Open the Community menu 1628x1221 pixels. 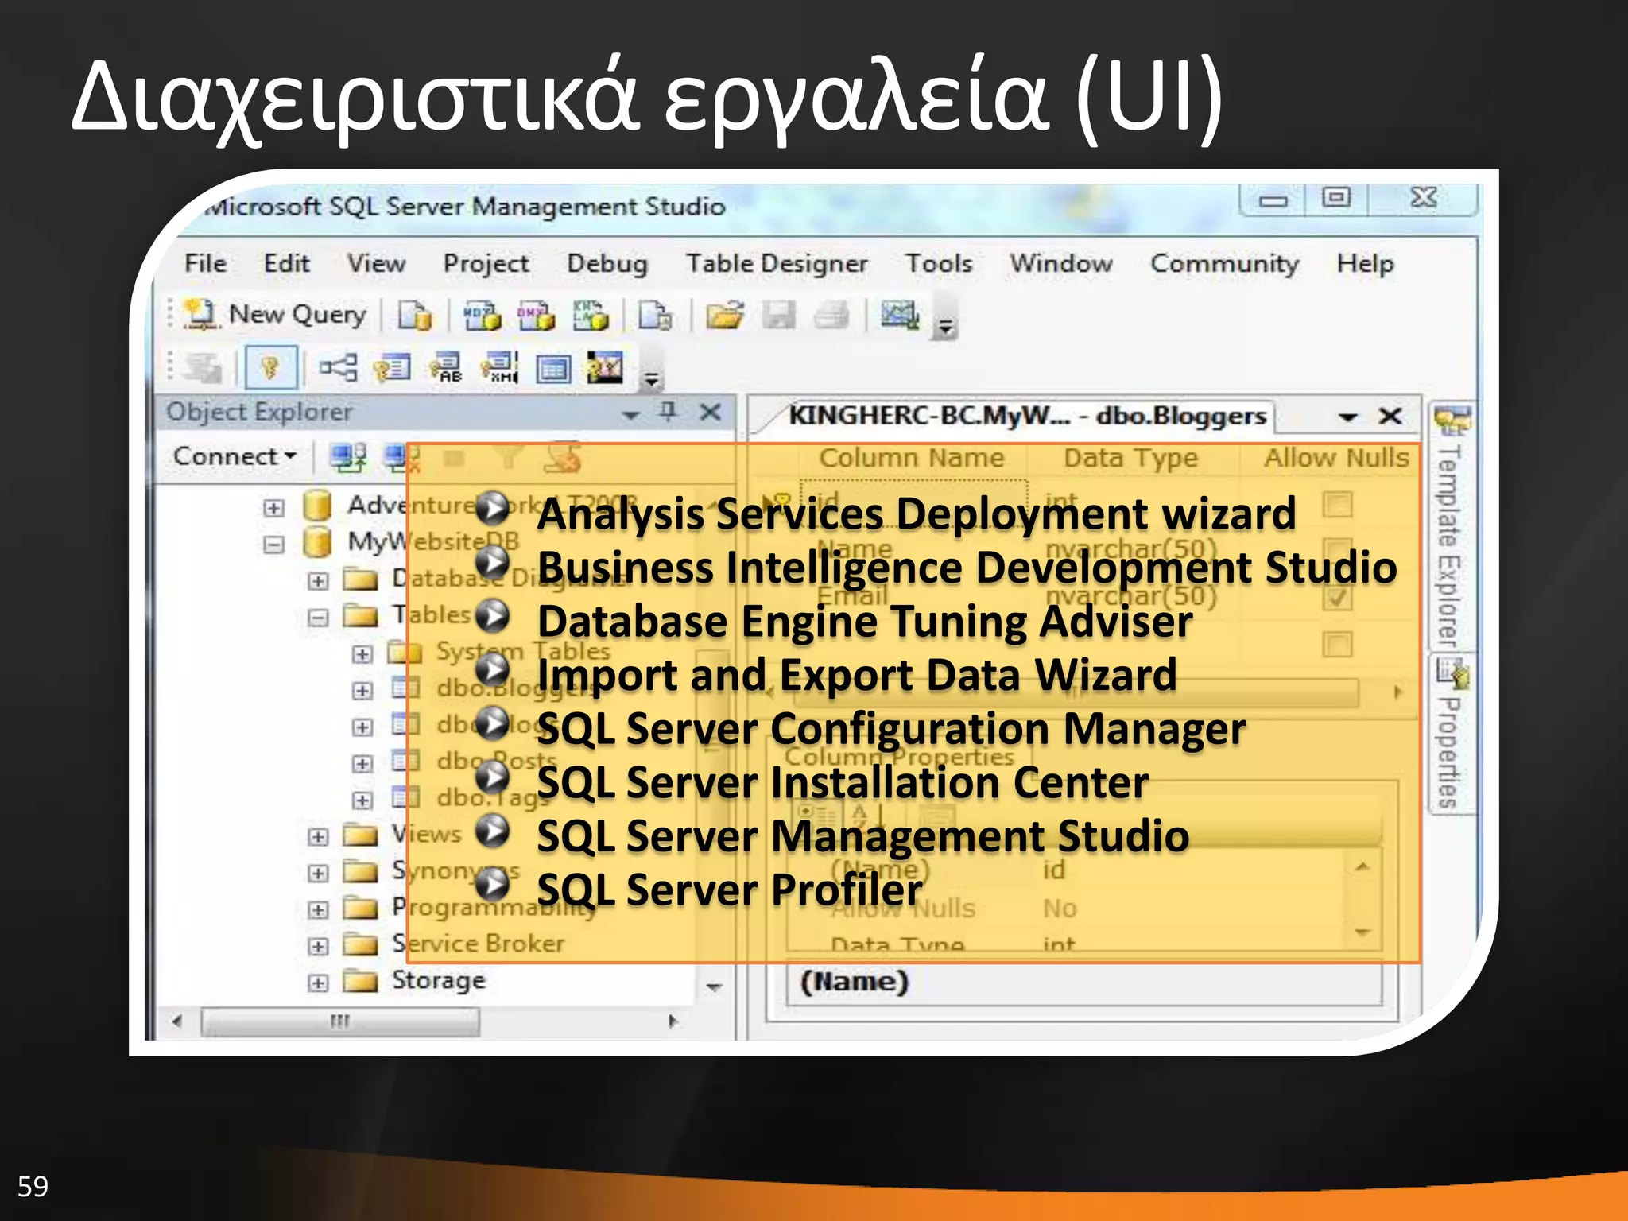pos(1224,263)
